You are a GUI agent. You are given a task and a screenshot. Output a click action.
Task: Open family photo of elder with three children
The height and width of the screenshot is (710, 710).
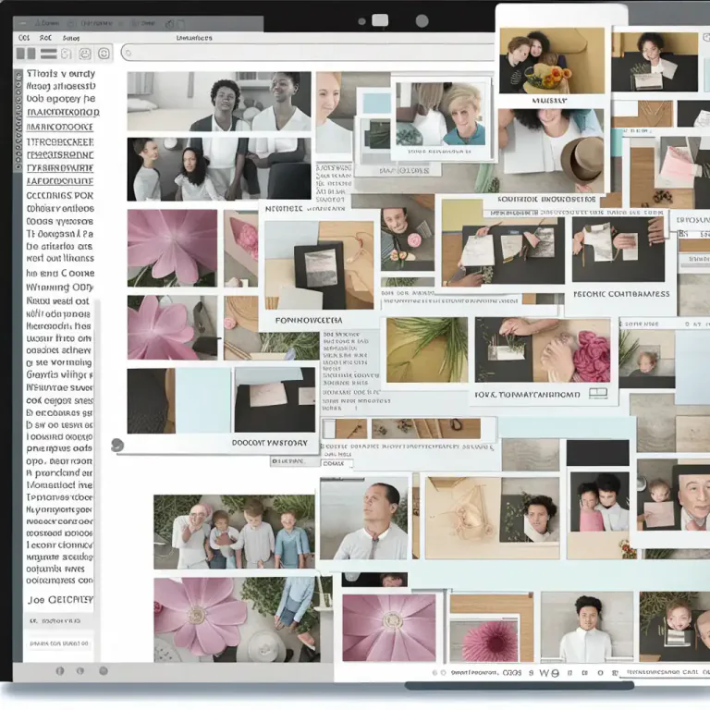click(234, 532)
